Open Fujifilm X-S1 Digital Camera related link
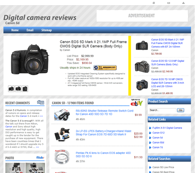 coord(167,128)
